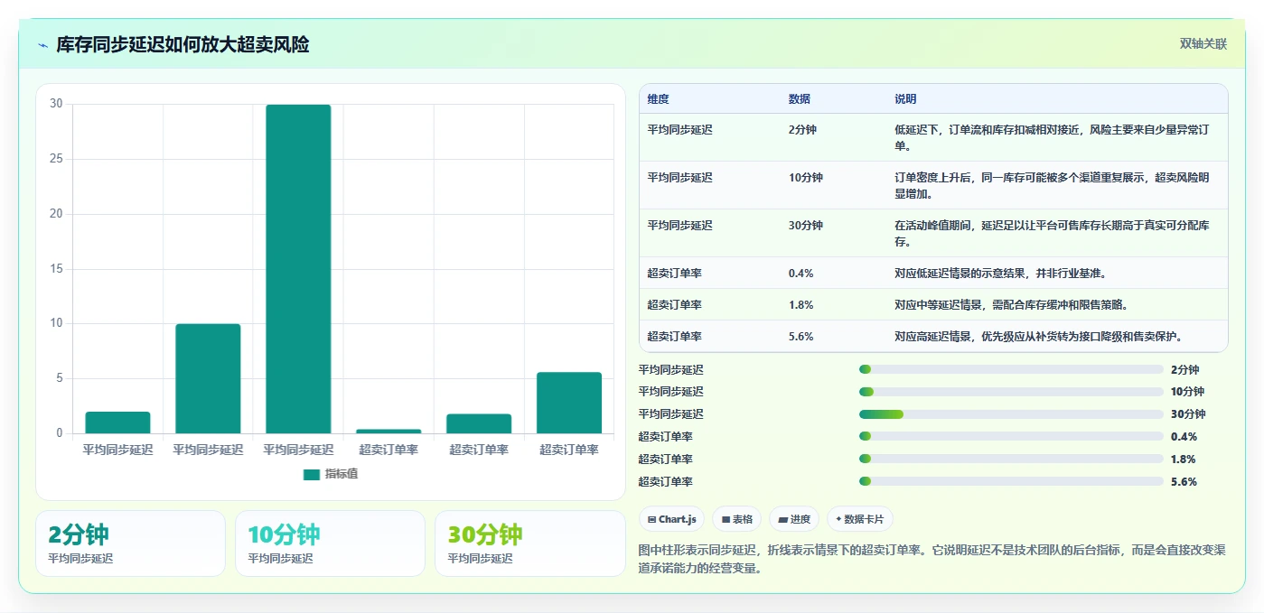The height and width of the screenshot is (613, 1264).
Task: Click the description starting 对应中等延迟情景
Action: 1013,304
